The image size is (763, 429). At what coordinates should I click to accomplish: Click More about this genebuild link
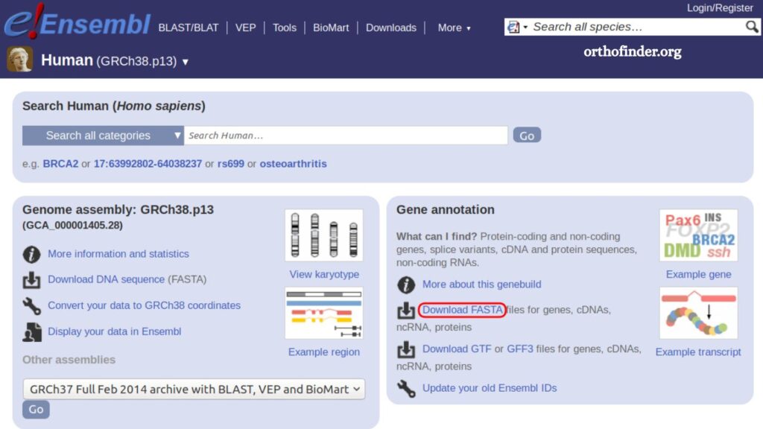(x=482, y=285)
